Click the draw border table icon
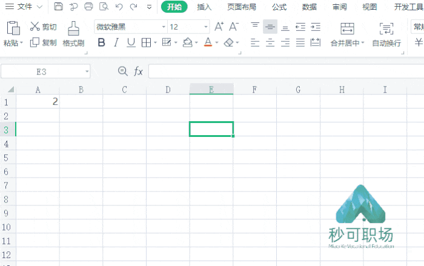 167,42
